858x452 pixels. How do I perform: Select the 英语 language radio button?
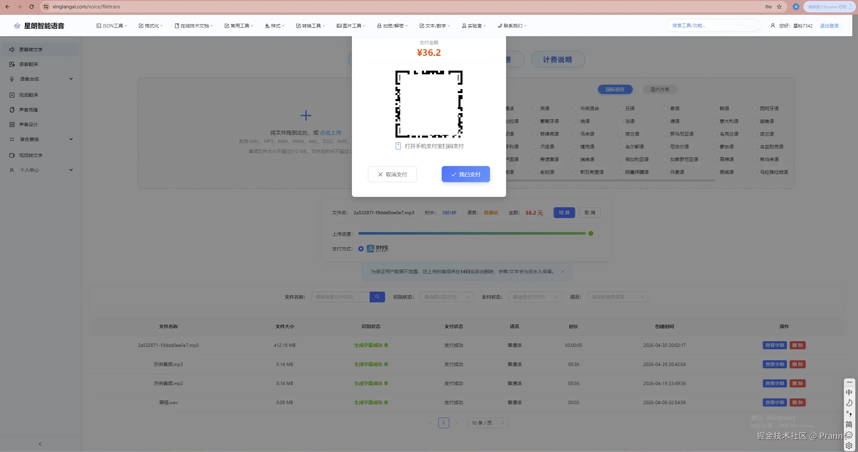click(535, 108)
